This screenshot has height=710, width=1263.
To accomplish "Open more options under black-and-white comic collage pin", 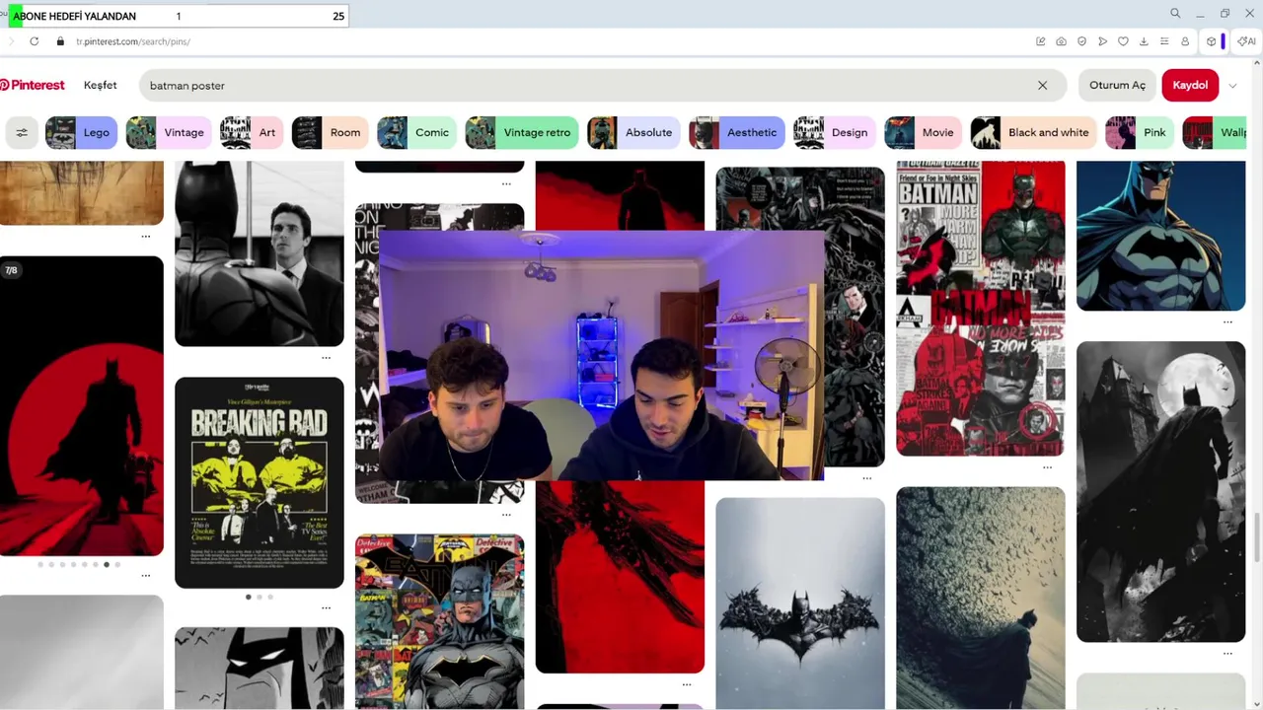I will pos(506,515).
